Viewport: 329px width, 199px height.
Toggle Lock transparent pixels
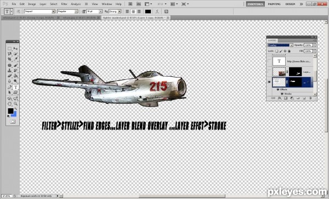click(276, 51)
